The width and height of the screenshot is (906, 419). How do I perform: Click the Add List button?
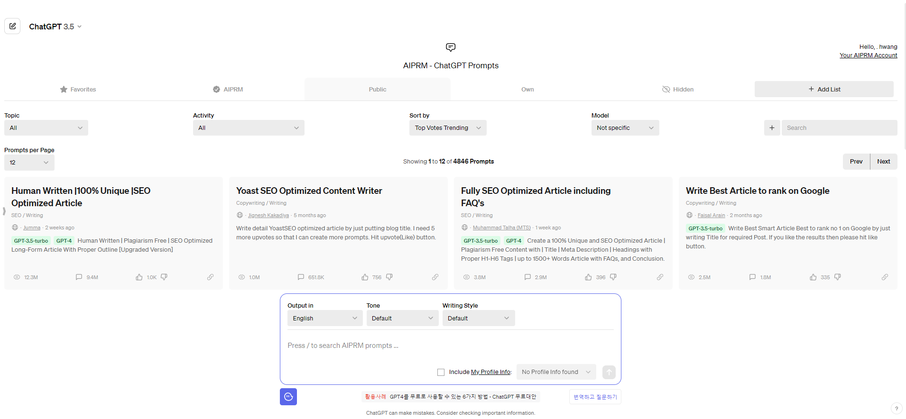coord(824,89)
